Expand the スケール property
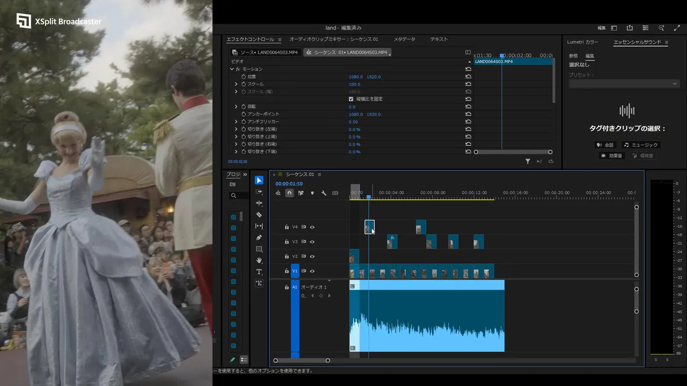The width and height of the screenshot is (687, 386). (x=236, y=84)
